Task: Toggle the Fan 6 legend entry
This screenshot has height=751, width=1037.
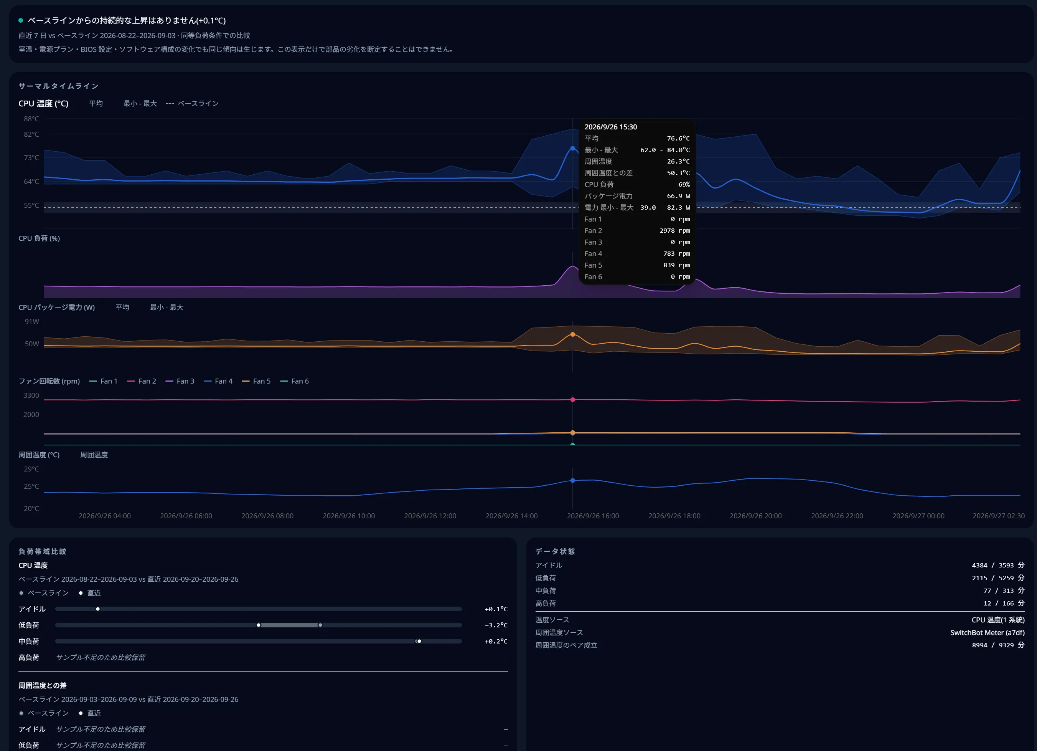Action: (294, 381)
